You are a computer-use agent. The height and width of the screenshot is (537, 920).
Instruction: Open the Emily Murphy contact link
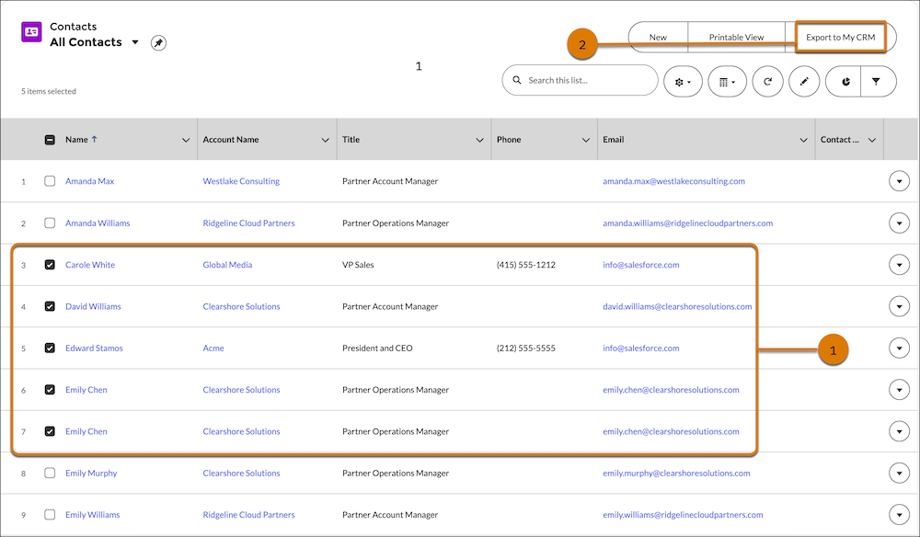tap(91, 473)
